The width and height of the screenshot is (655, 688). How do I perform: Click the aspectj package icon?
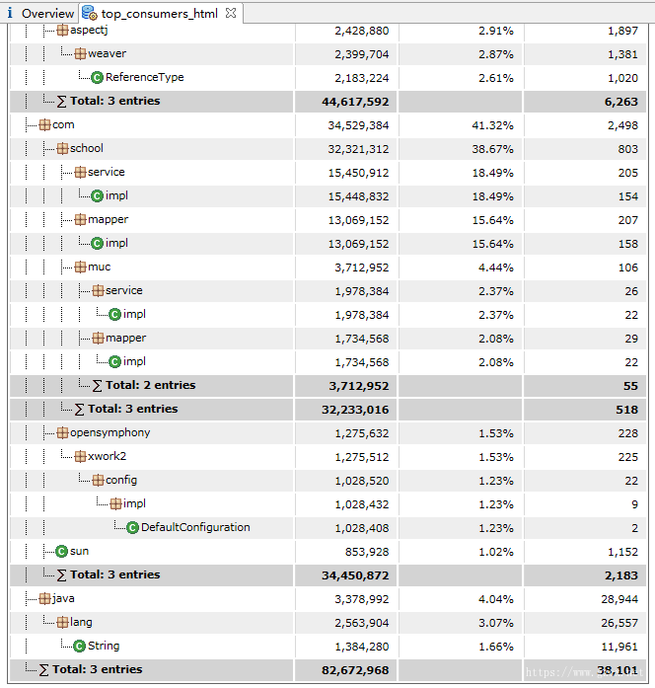point(62,30)
